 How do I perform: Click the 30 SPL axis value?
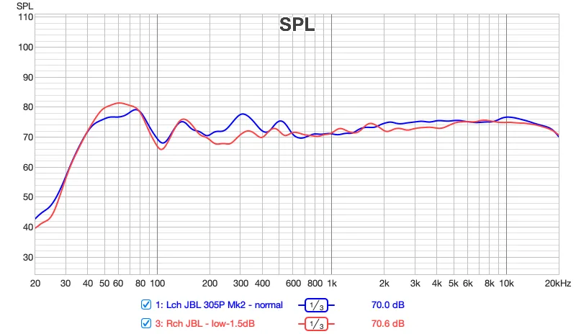tap(28, 257)
